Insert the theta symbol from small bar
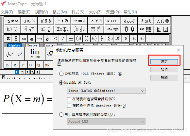This screenshot has height=136, width=190. (x=16, y=39)
